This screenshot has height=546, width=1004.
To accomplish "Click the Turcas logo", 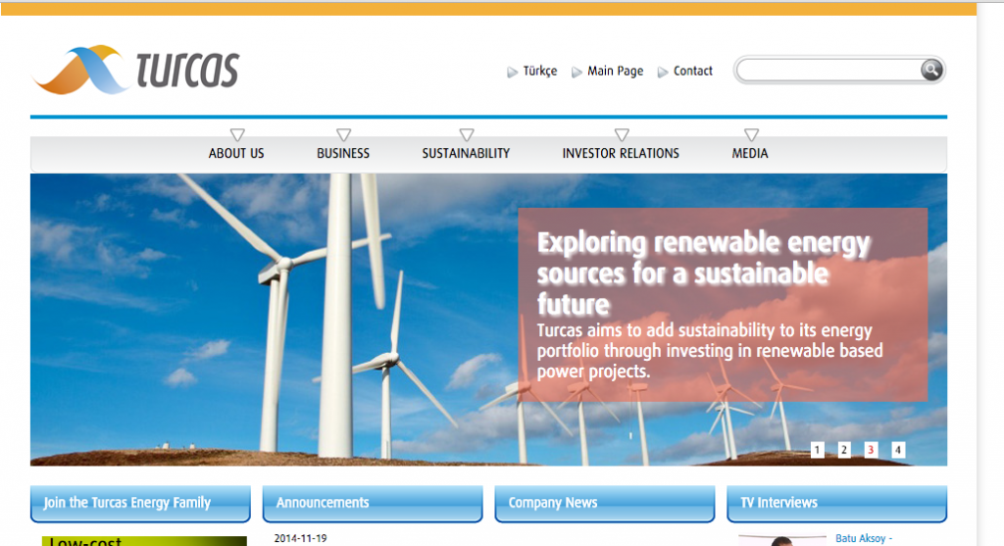I will click(x=135, y=70).
